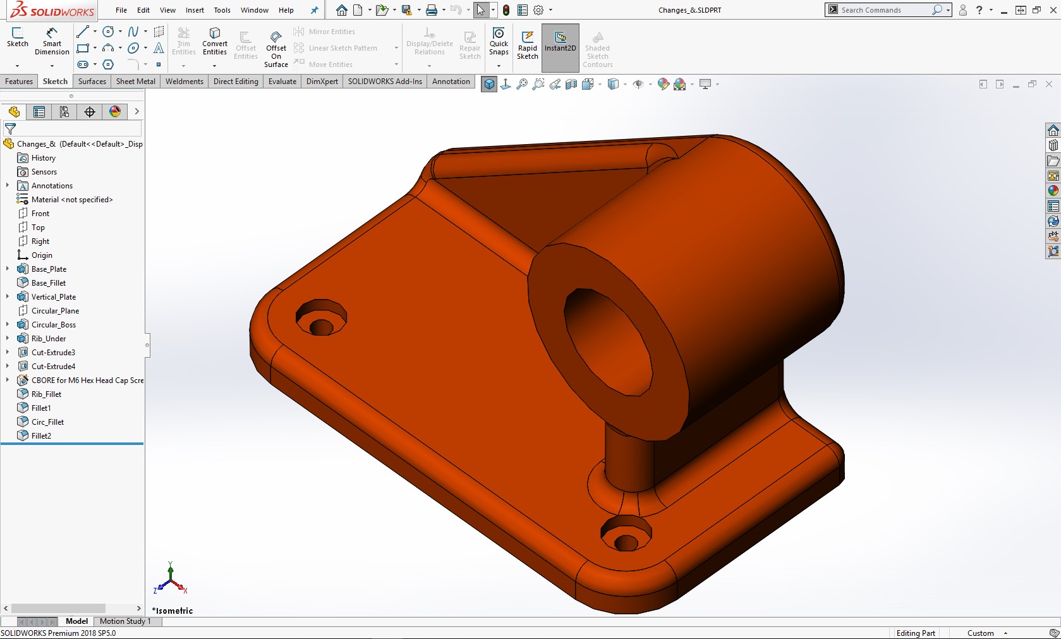Expand the Base_Plate feature node
This screenshot has height=639, width=1061.
[x=8, y=269]
